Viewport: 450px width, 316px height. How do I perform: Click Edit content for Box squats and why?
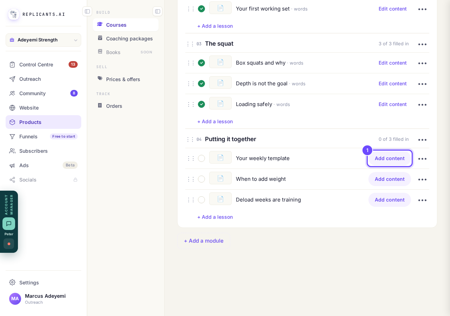392,63
